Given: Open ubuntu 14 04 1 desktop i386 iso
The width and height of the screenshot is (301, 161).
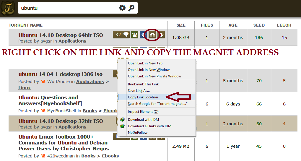Looking at the screenshot, I should coord(61,74).
